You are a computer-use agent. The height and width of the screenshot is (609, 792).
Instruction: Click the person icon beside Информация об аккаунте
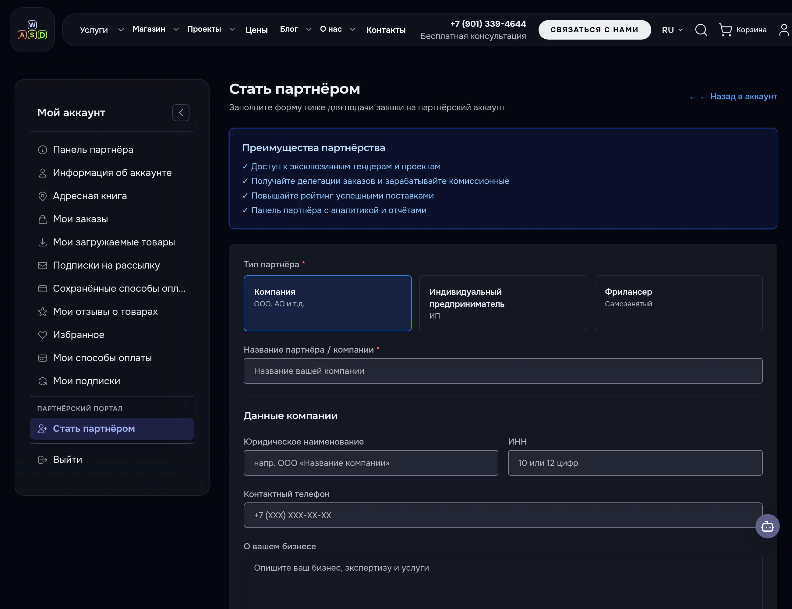click(42, 173)
